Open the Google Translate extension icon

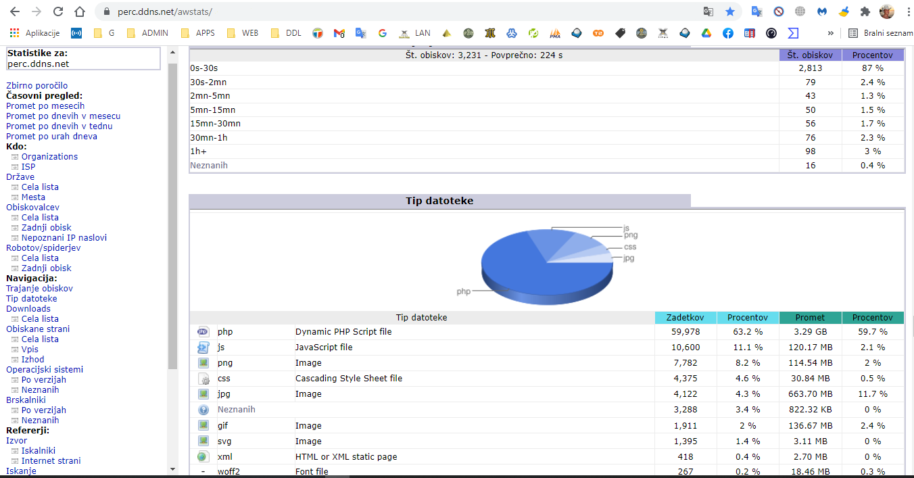757,11
